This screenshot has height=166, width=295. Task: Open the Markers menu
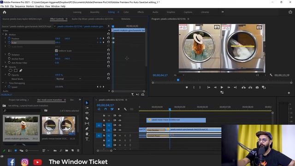(x=30, y=6)
